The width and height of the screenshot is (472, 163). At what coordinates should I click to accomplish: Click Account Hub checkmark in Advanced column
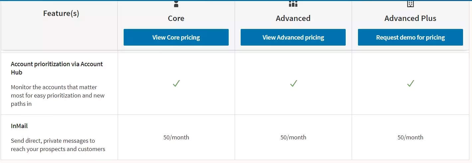click(293, 83)
